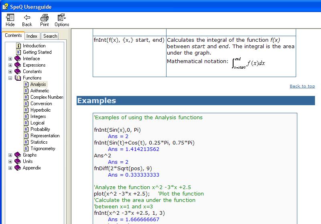Click the Appendix purple book icon
The height and width of the screenshot is (224, 321).
pyautogui.click(x=18, y=168)
